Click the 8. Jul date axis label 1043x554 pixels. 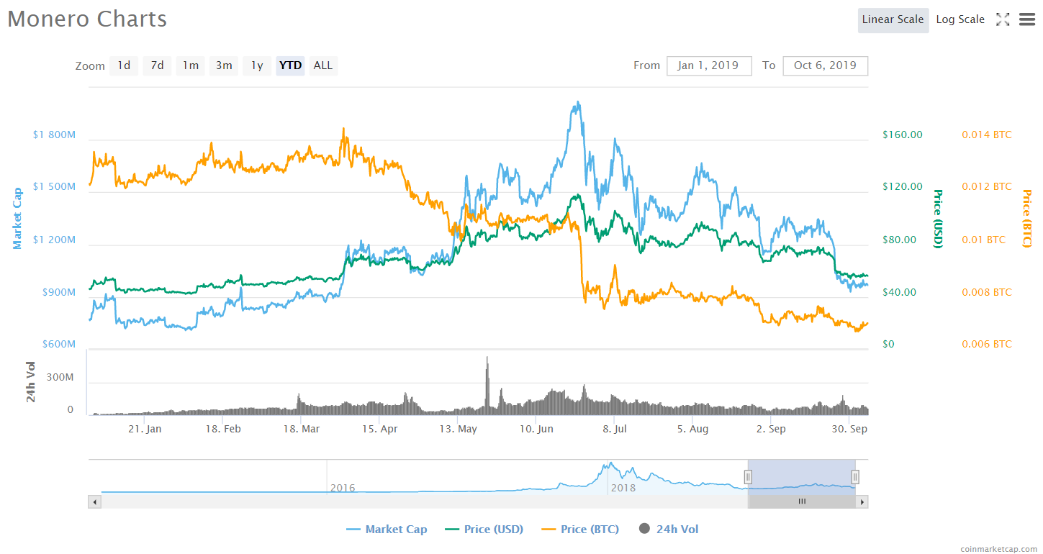pos(614,429)
